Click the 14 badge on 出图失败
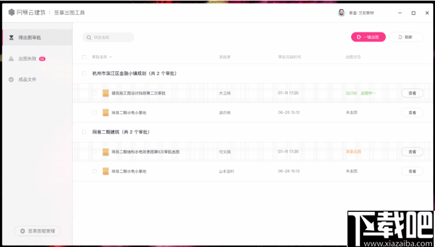 (x=42, y=58)
